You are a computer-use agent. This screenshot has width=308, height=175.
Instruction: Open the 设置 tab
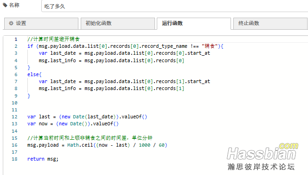click(41, 23)
